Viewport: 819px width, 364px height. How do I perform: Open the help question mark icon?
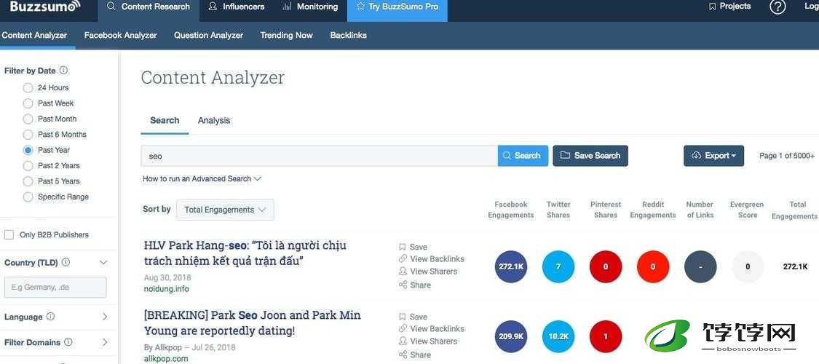[778, 7]
